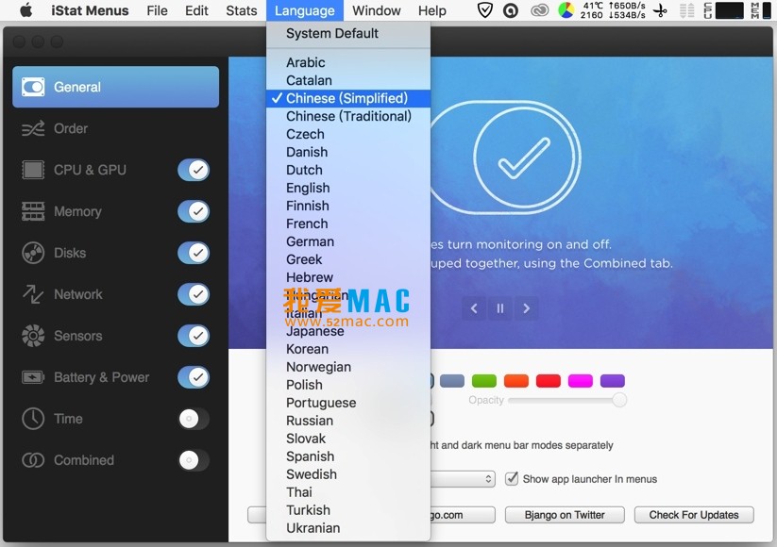Open the Window menu
This screenshot has width=777, height=547.
click(376, 10)
